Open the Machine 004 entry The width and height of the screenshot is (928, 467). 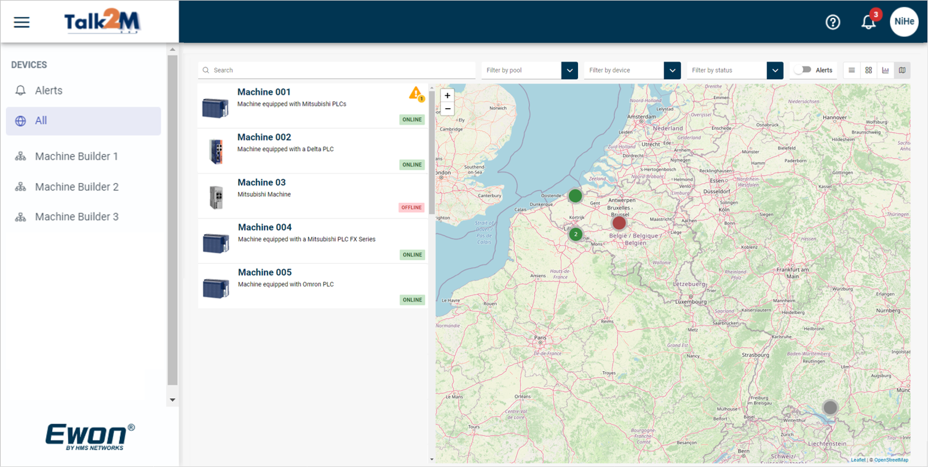(x=312, y=241)
